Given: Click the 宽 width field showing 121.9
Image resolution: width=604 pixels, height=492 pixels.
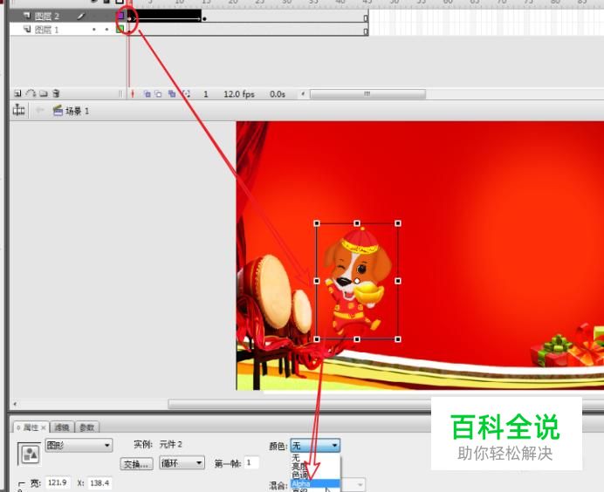Looking at the screenshot, I should [58, 482].
